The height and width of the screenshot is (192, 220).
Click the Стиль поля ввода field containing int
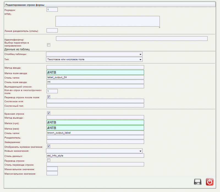pyautogui.click(x=95, y=82)
